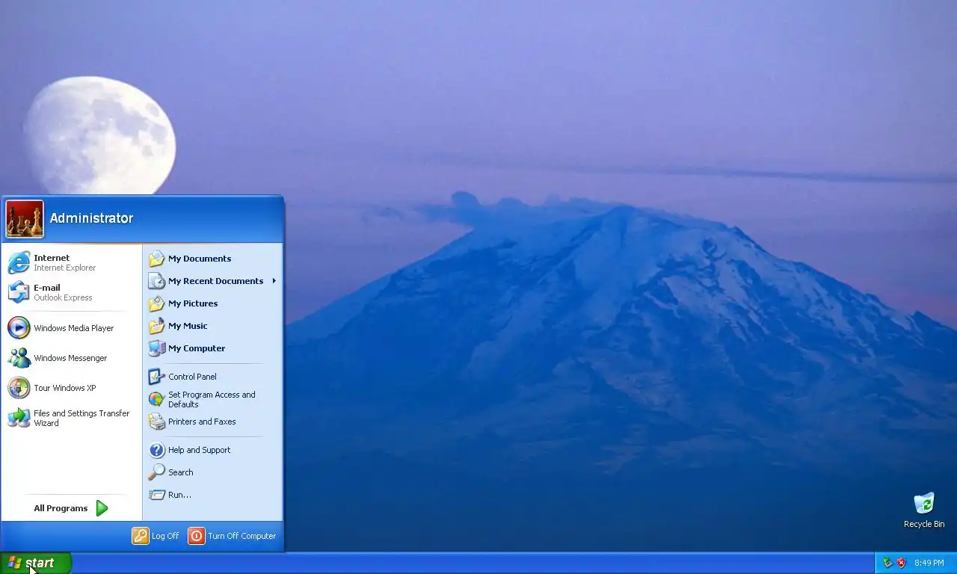Expand My Recent Documents submenu arrow
This screenshot has width=957, height=574.
[x=274, y=281]
